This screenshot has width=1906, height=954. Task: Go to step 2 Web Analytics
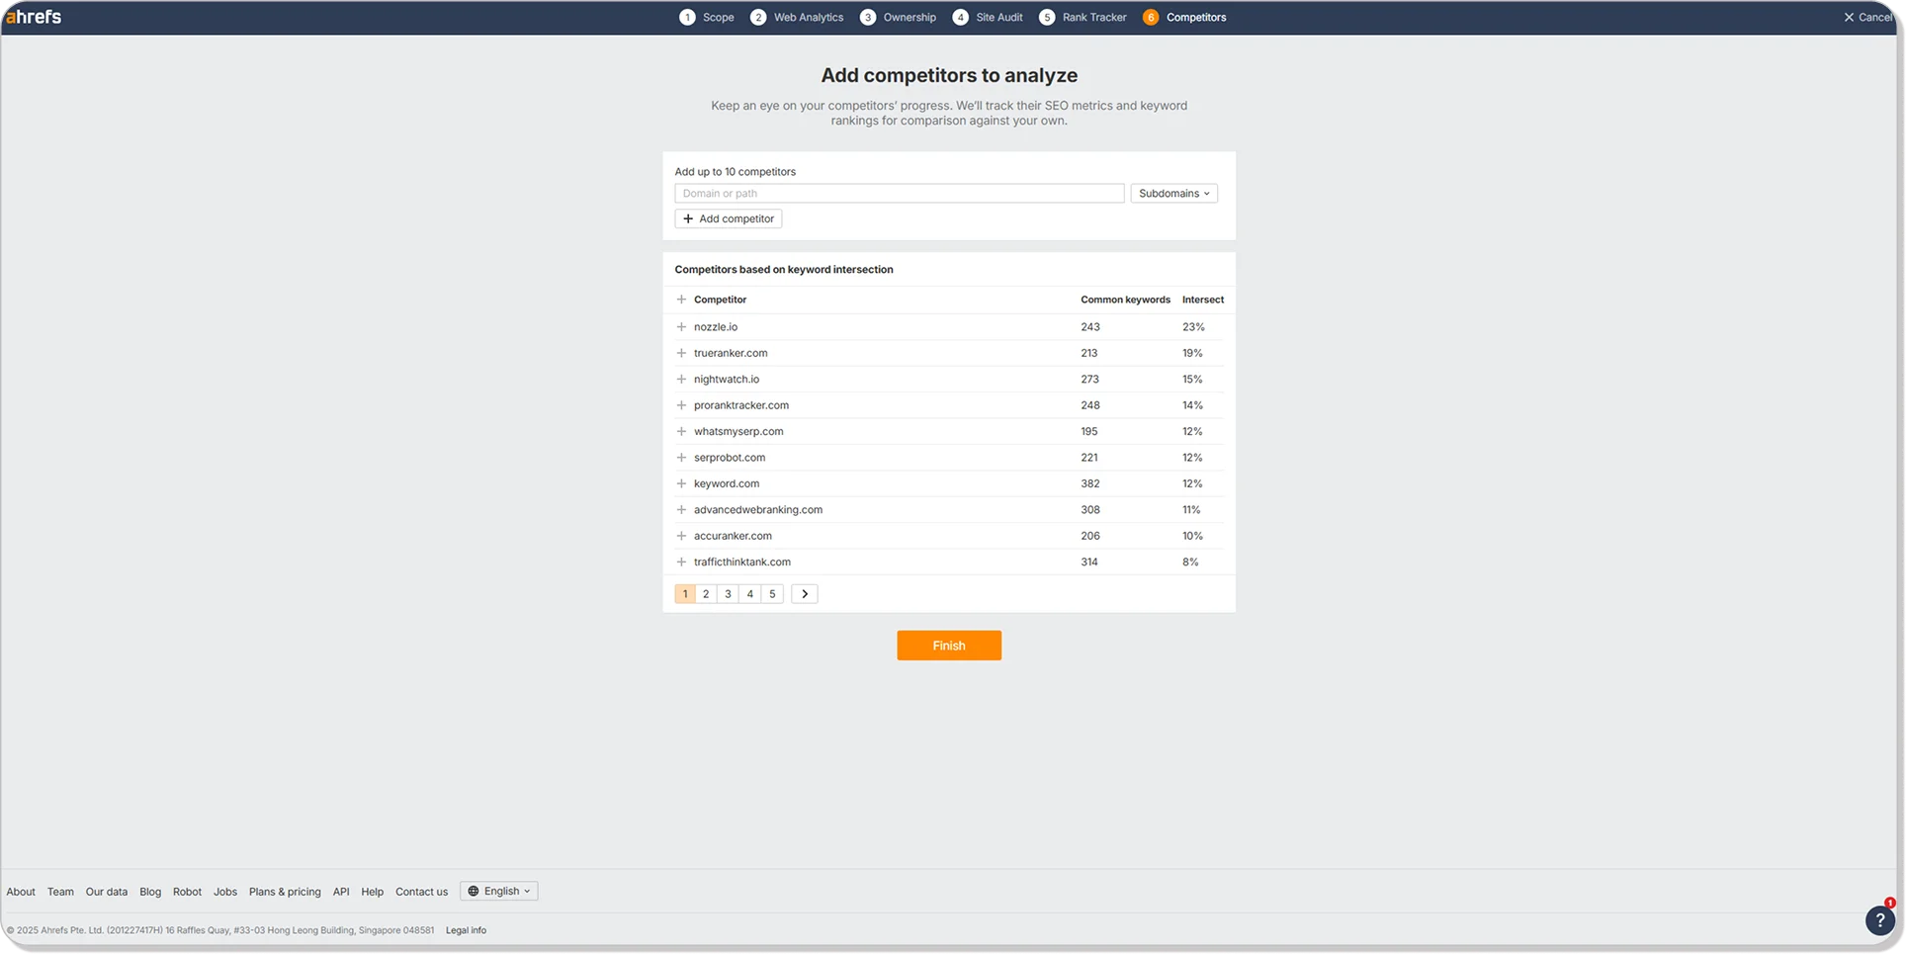(x=797, y=17)
